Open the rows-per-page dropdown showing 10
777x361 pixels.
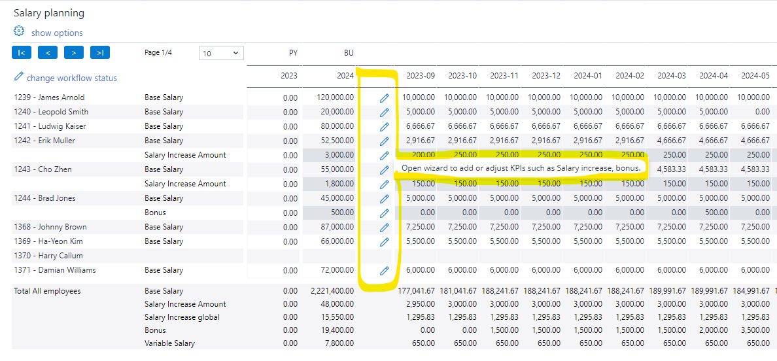(x=220, y=53)
